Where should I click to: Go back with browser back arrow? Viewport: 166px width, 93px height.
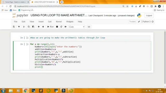point(3,6)
